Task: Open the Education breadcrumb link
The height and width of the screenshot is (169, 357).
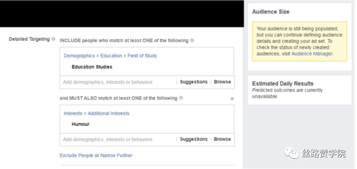Action: coord(111,56)
